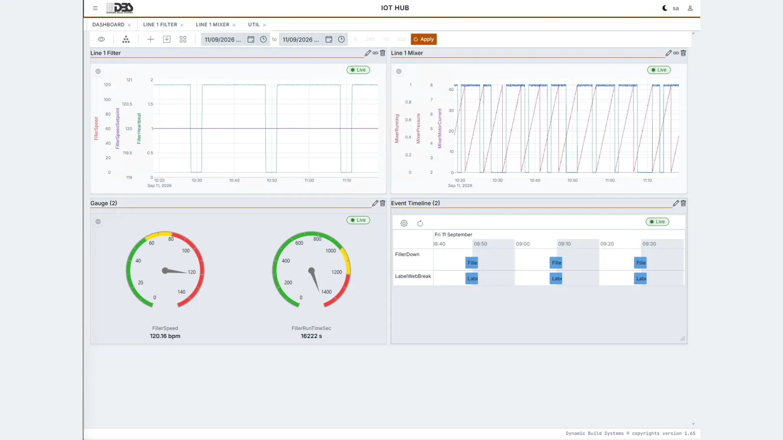Open Line 1 Filter chart settings gear
783x440 pixels.
[98, 71]
